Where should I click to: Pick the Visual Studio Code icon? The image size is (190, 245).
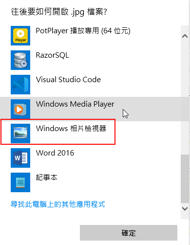coord(20,85)
